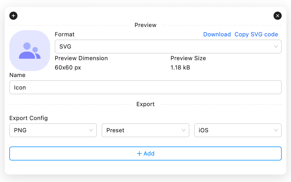
Task: Click the Format label
Action: [65, 34]
